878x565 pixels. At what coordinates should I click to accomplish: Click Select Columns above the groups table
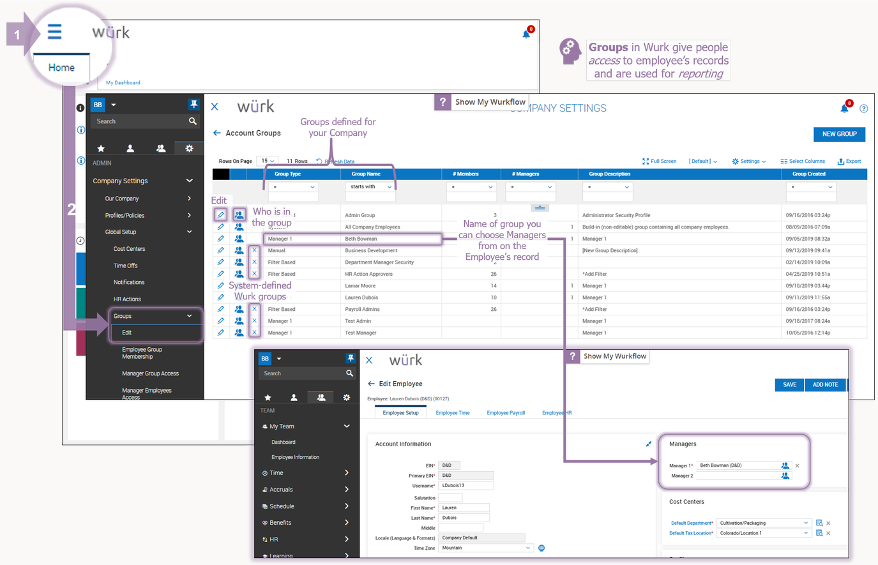point(803,162)
